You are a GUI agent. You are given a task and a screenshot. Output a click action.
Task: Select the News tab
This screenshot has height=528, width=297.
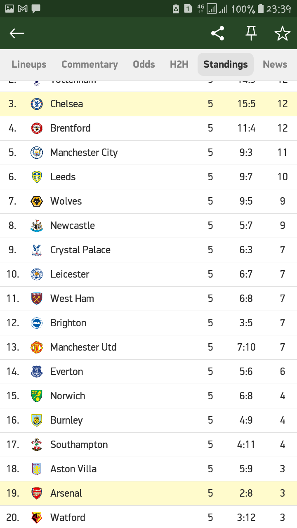point(275,64)
